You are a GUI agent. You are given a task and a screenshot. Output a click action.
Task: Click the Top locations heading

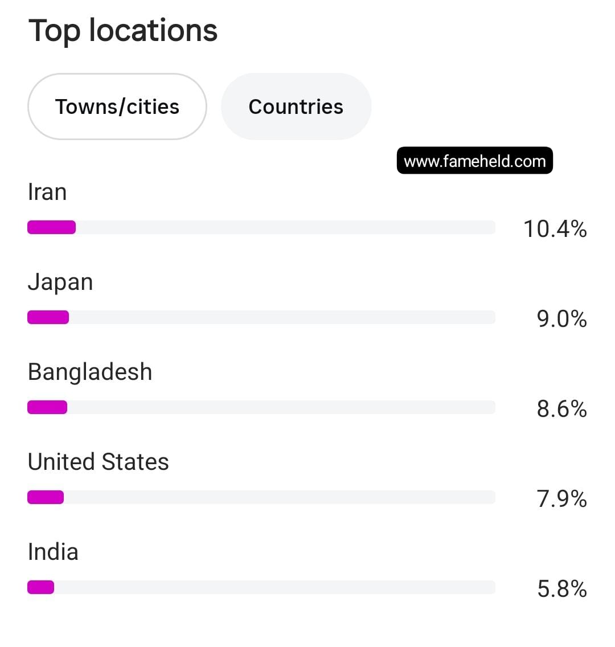(x=122, y=31)
